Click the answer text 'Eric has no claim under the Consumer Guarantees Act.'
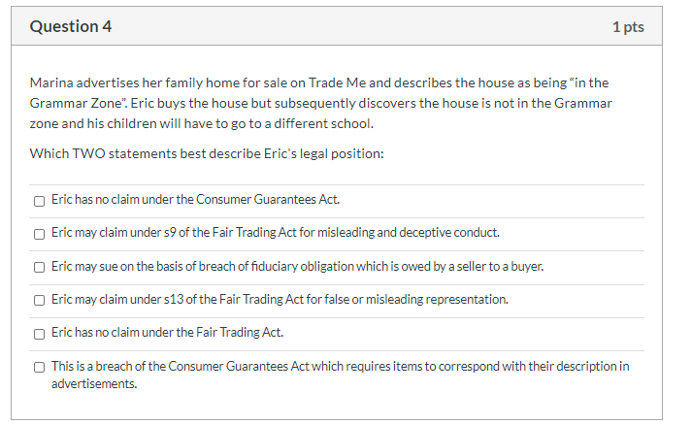692x425 pixels. 195,200
